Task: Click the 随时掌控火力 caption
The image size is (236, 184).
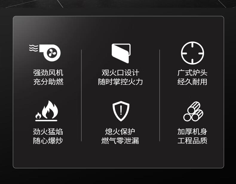Action: click(x=120, y=82)
